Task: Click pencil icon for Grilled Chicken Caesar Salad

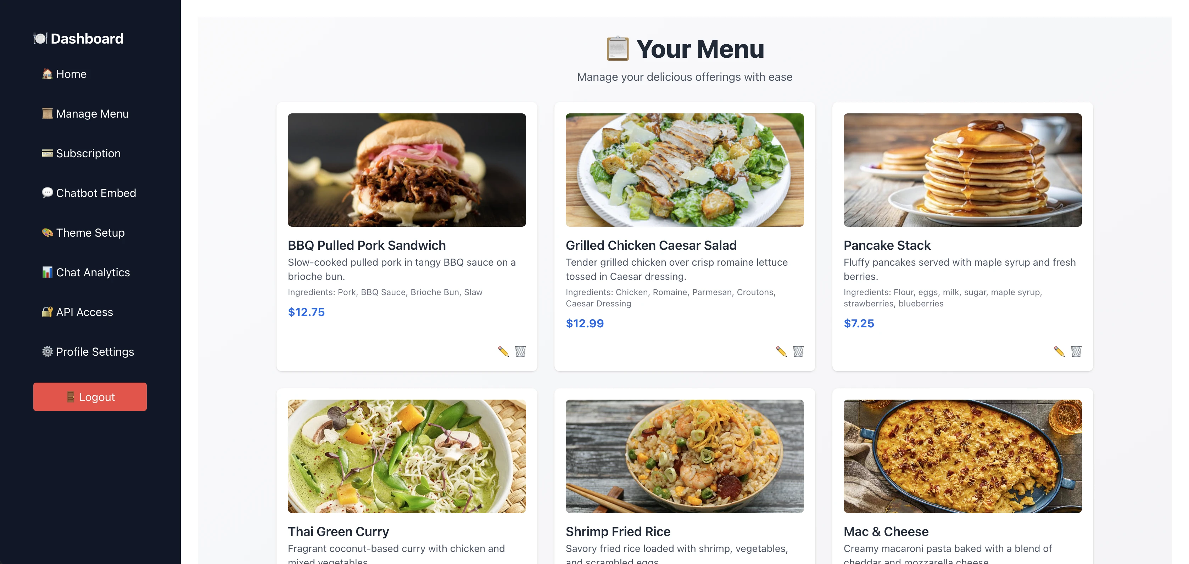Action: (781, 351)
